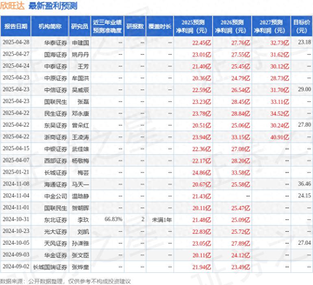Click researcher name 牟国洪
The width and height of the screenshot is (313, 285).
80,78
